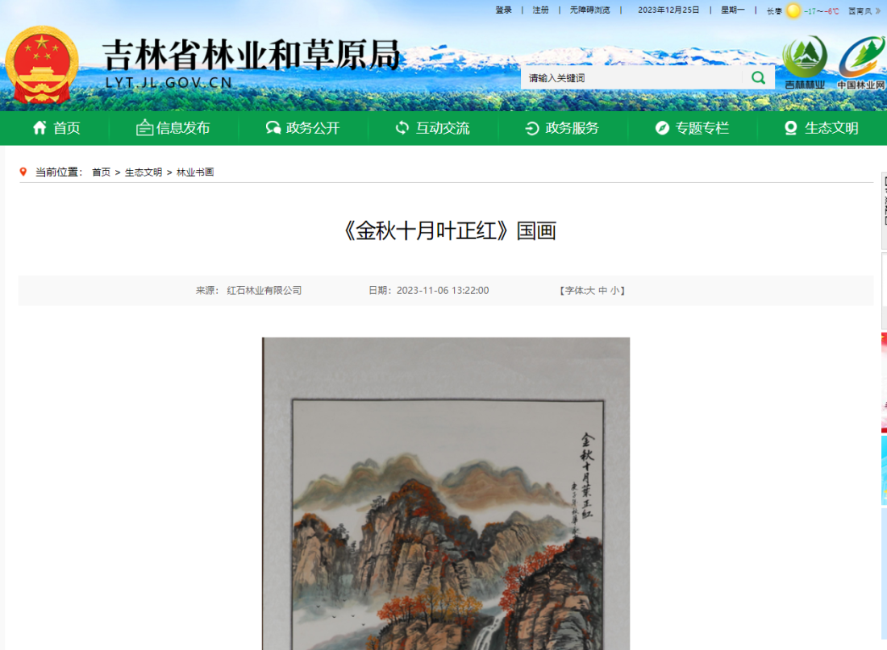887x650 pixels.
Task: Go to 政务服务 section
Action: click(562, 128)
